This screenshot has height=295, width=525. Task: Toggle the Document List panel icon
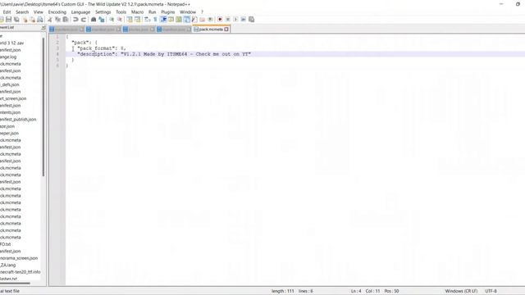[x=186, y=20]
